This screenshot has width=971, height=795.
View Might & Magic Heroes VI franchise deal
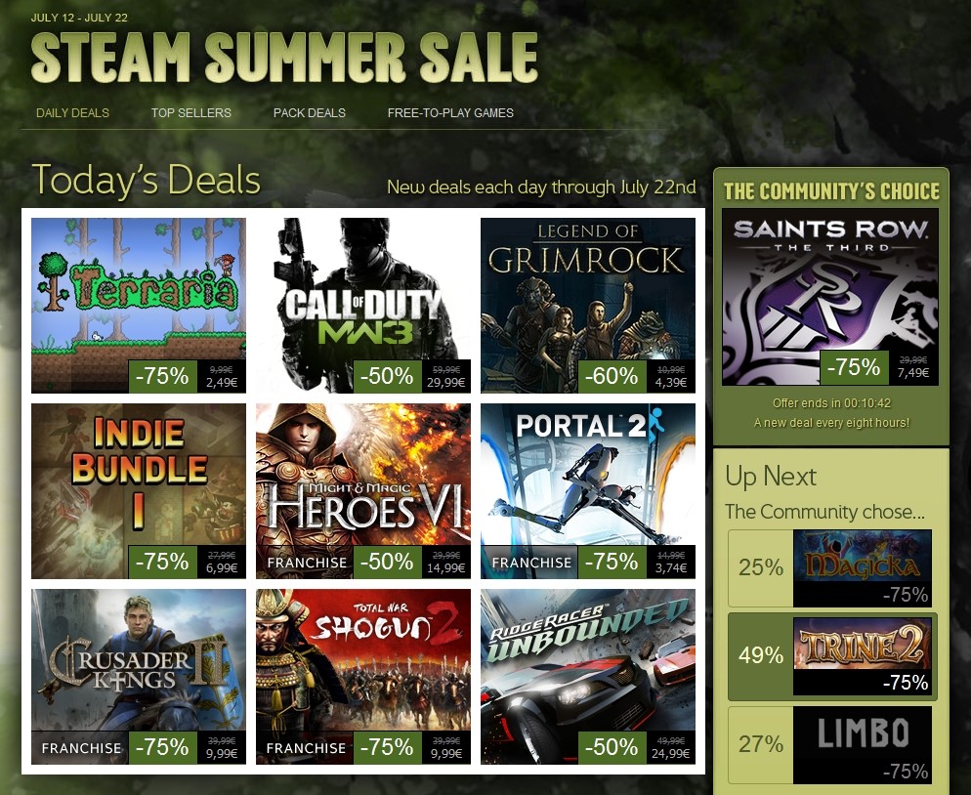[362, 491]
